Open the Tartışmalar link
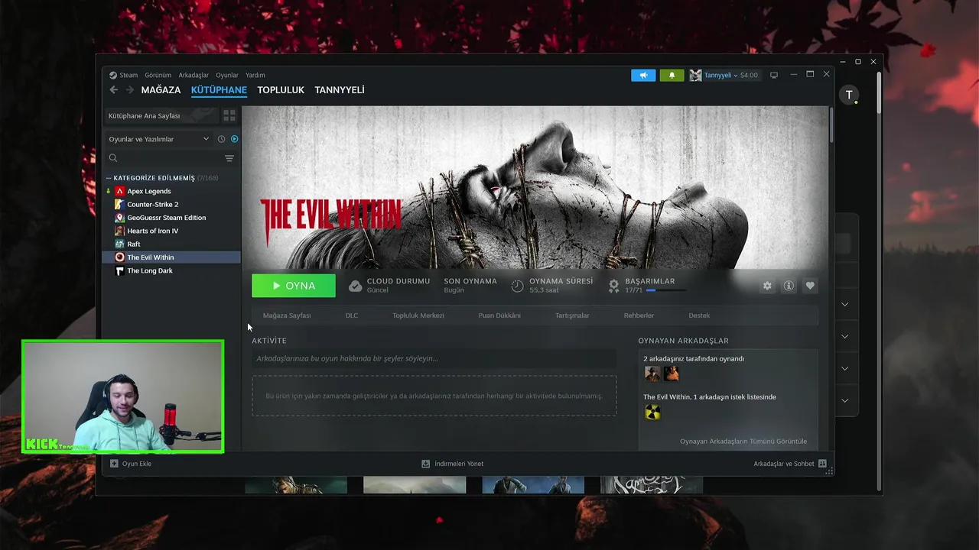Image resolution: width=979 pixels, height=550 pixels. tap(572, 315)
